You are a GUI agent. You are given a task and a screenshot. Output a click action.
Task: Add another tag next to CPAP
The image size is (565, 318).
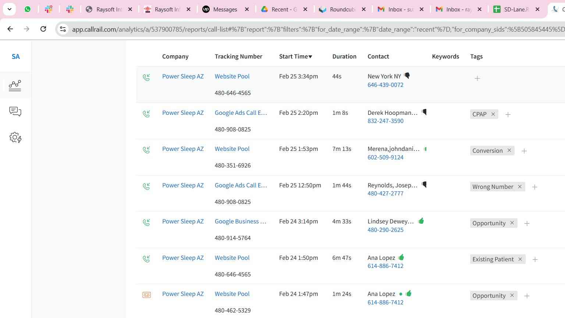pyautogui.click(x=508, y=114)
